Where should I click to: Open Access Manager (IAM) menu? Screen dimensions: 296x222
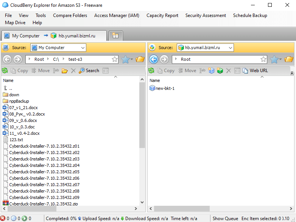[x=117, y=15]
